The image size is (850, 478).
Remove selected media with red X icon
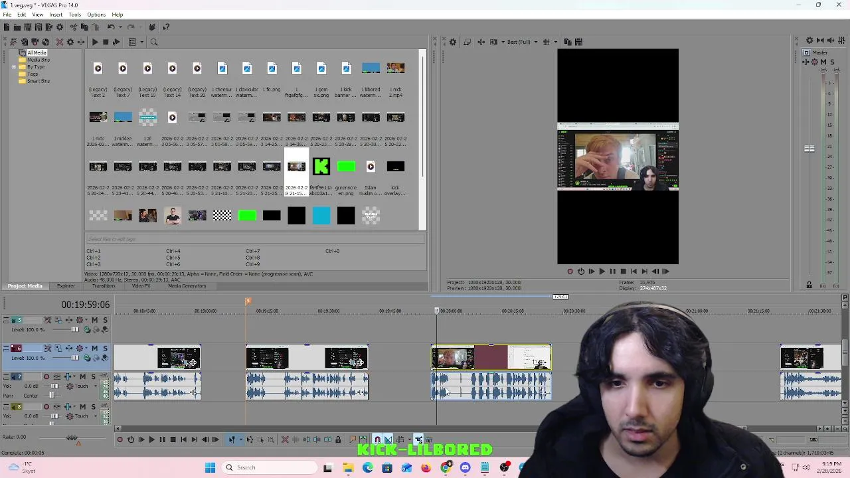59,42
